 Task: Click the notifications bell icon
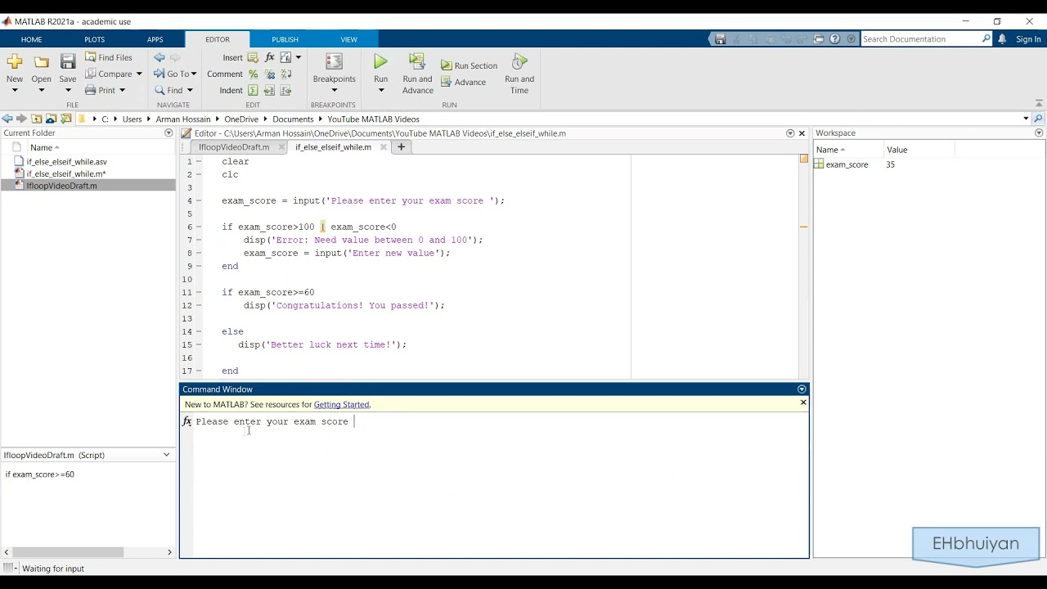[1002, 39]
